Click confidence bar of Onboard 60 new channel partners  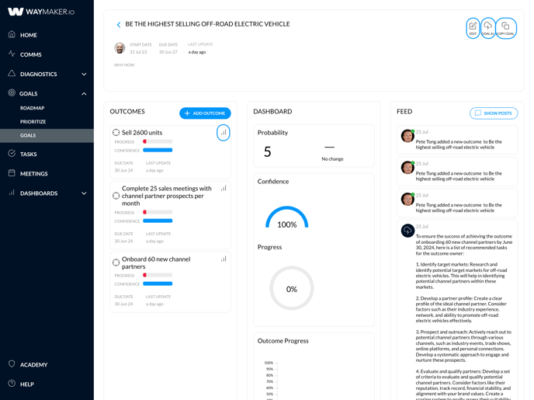[158, 283]
